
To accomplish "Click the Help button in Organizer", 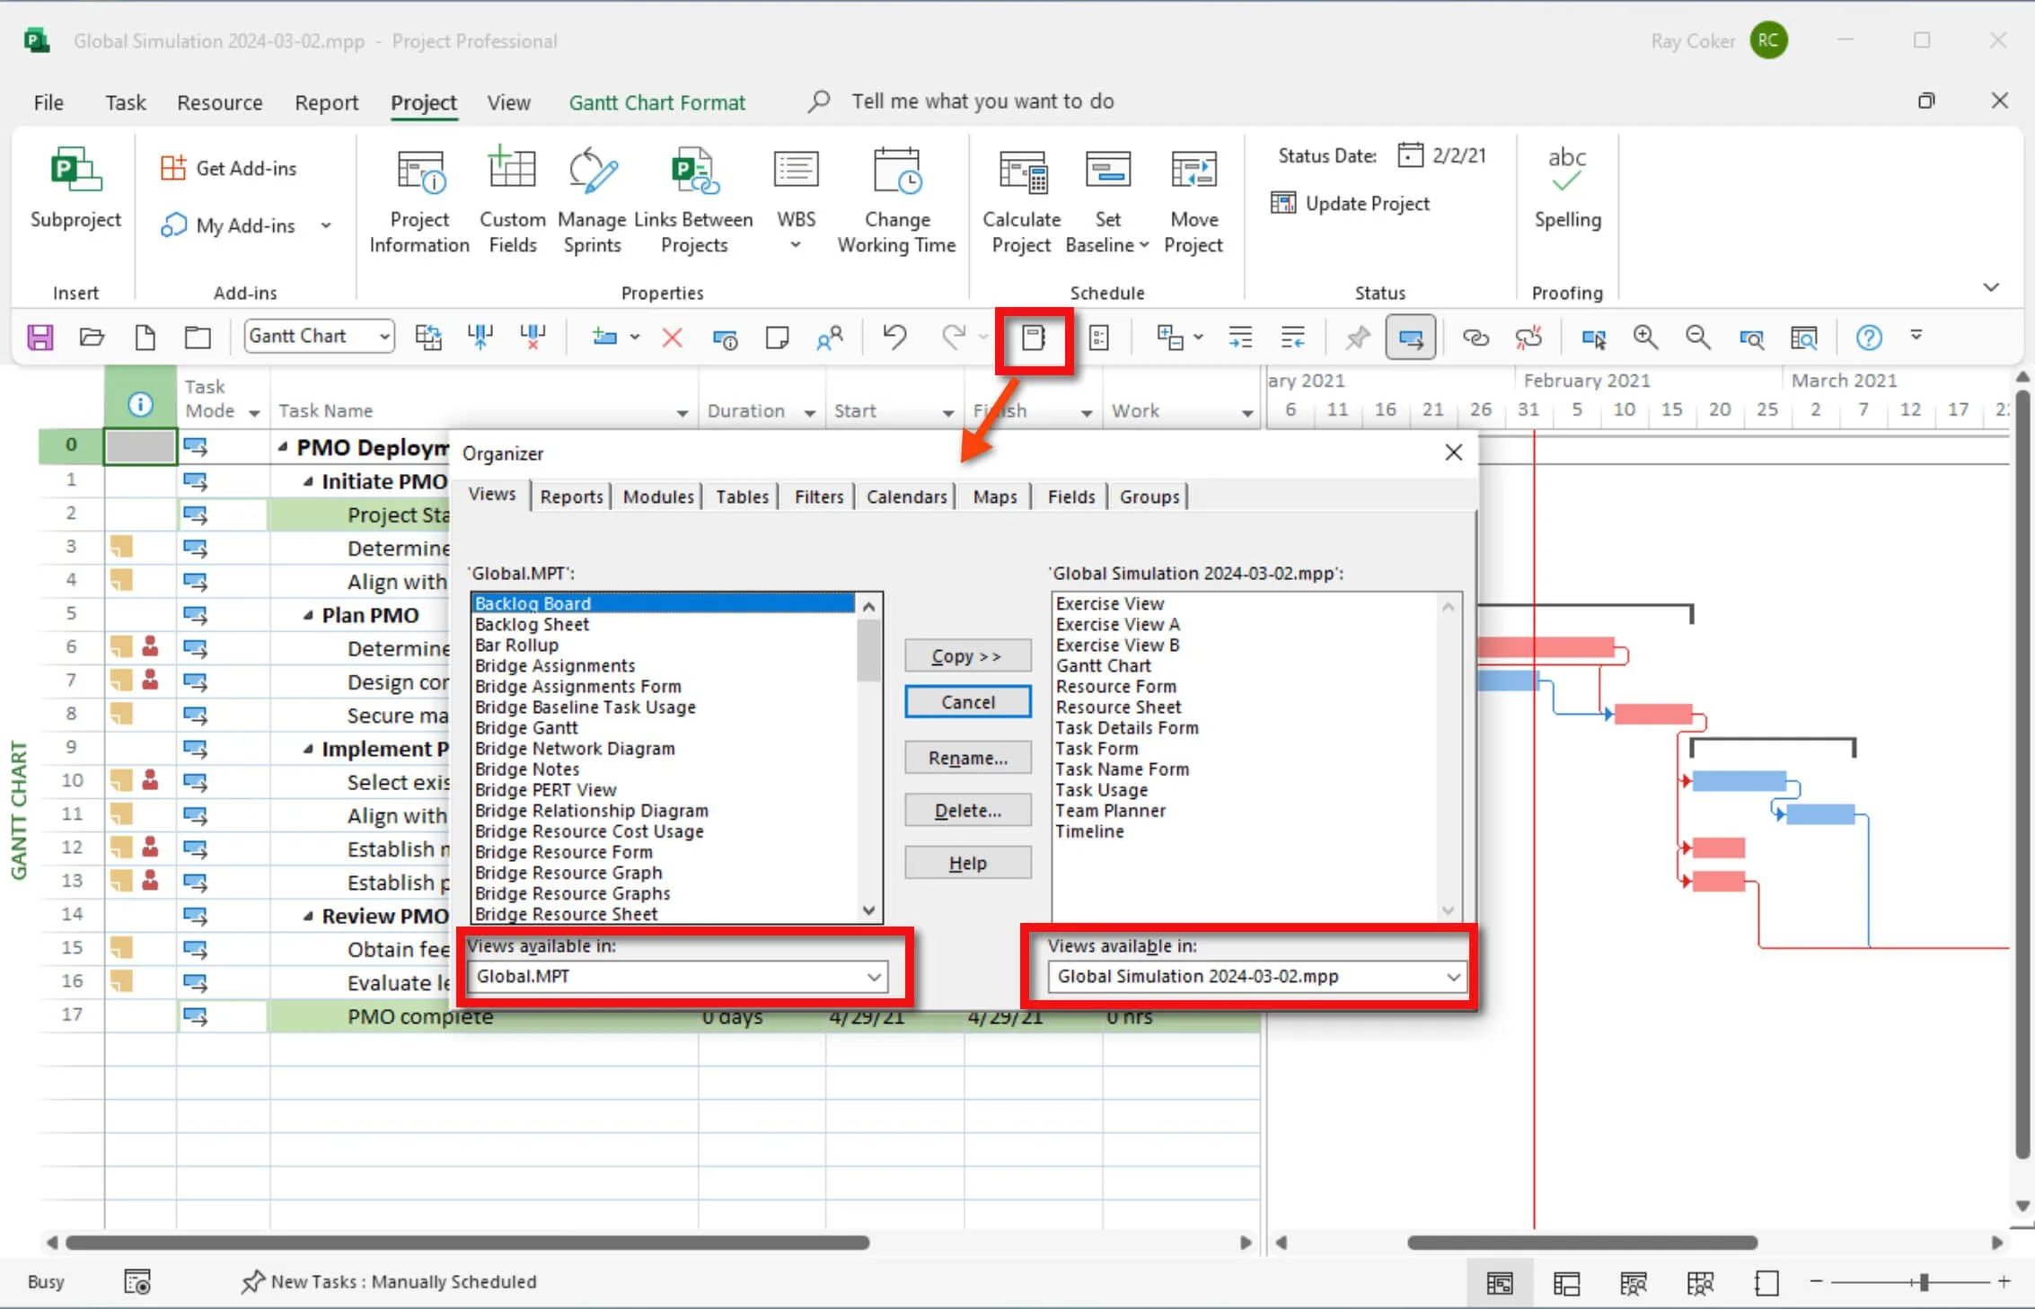I will [967, 863].
